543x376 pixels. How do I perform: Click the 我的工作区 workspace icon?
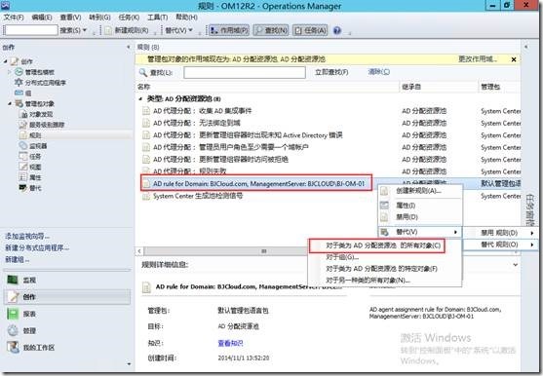(x=13, y=348)
